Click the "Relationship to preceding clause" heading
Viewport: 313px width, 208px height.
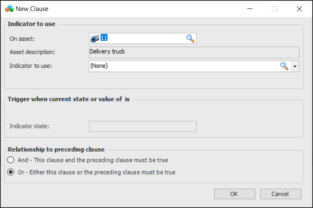click(56, 149)
